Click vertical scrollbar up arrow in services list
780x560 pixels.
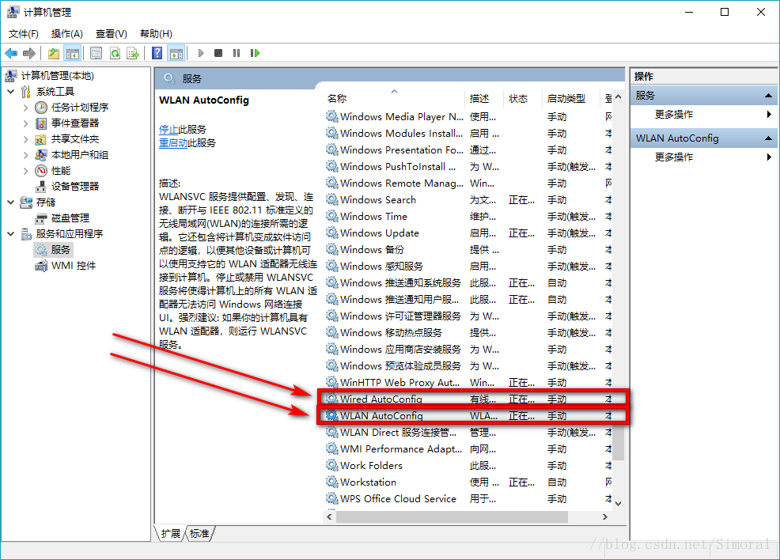point(619,97)
